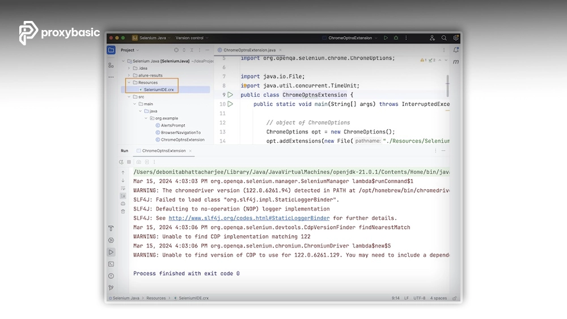Open Project view mode dropdown
Viewport: 567px width, 319px height.
coord(130,50)
